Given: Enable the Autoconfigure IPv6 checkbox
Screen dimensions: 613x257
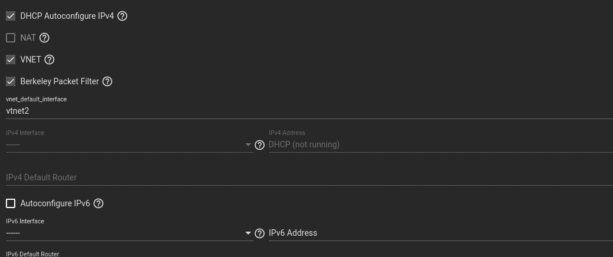Looking at the screenshot, I should coord(11,203).
